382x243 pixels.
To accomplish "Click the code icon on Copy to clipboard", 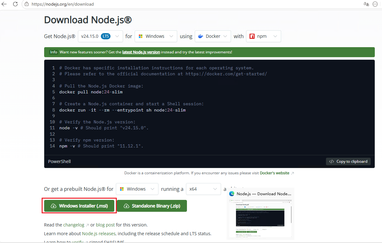I will coord(332,161).
